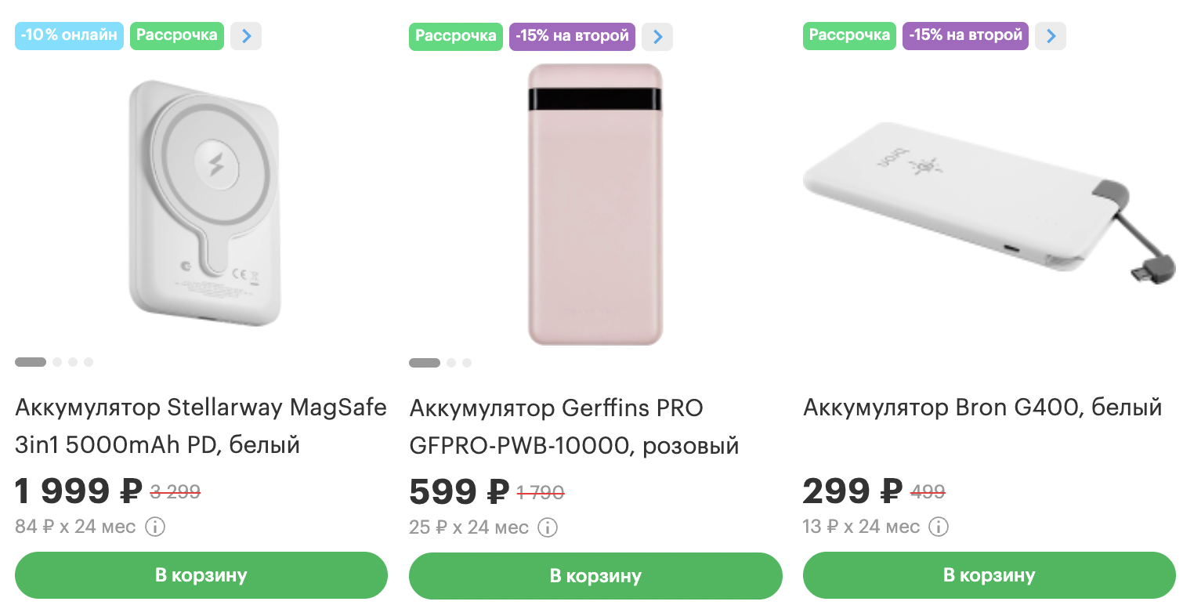Select second image dot on Stellarway carousel

(57, 362)
